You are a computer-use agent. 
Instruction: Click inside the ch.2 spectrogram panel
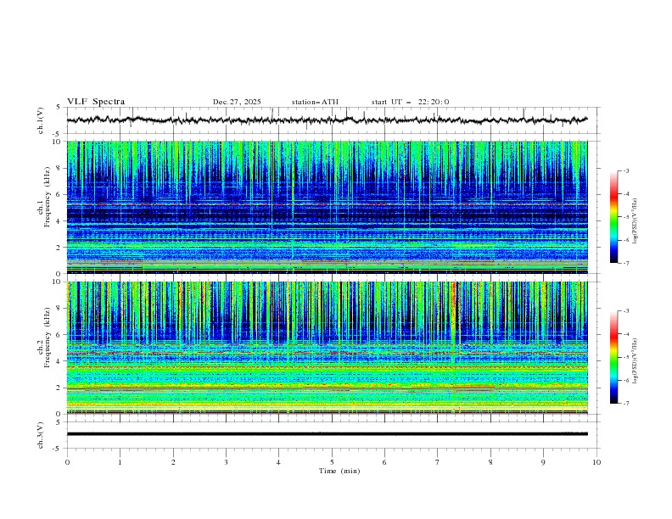coord(327,348)
